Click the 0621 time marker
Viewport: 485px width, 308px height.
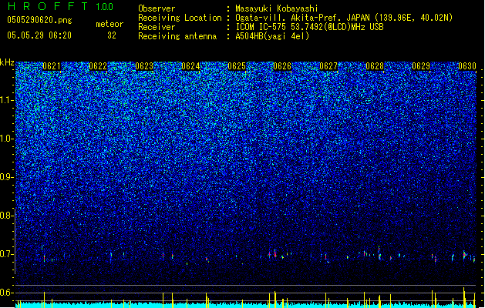52,66
